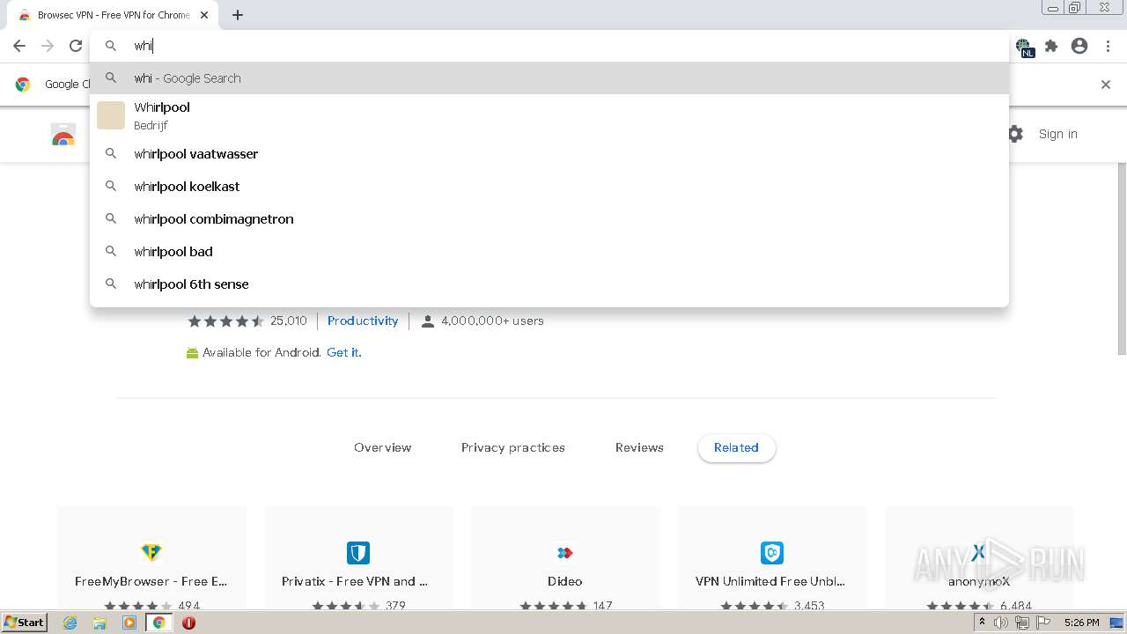
Task: Click the Android robot icon
Action: pyautogui.click(x=192, y=353)
